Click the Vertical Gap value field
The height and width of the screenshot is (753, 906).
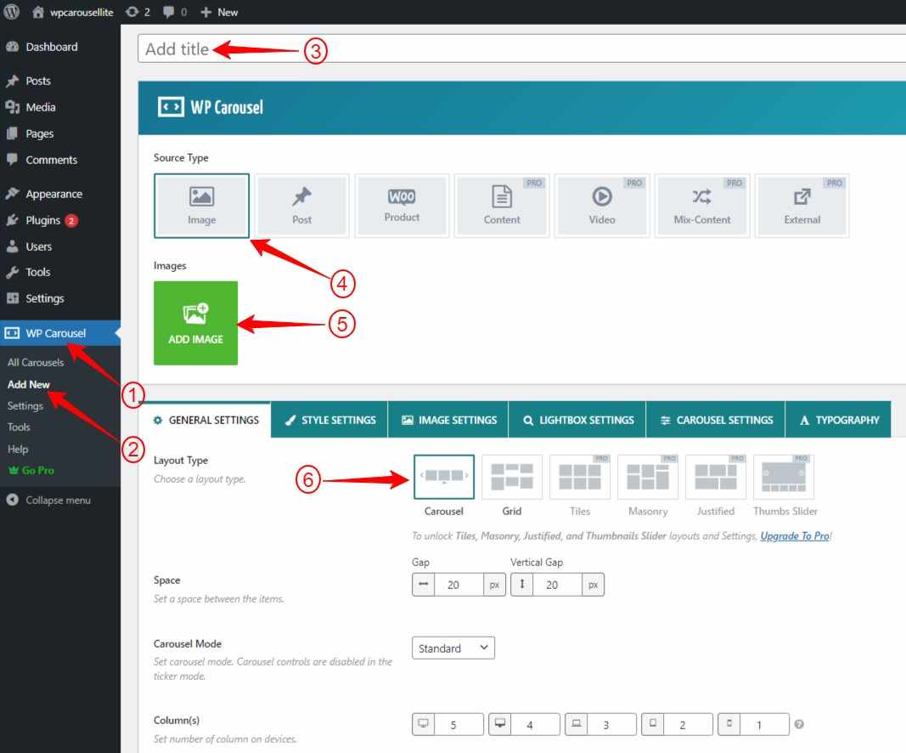[x=558, y=585]
